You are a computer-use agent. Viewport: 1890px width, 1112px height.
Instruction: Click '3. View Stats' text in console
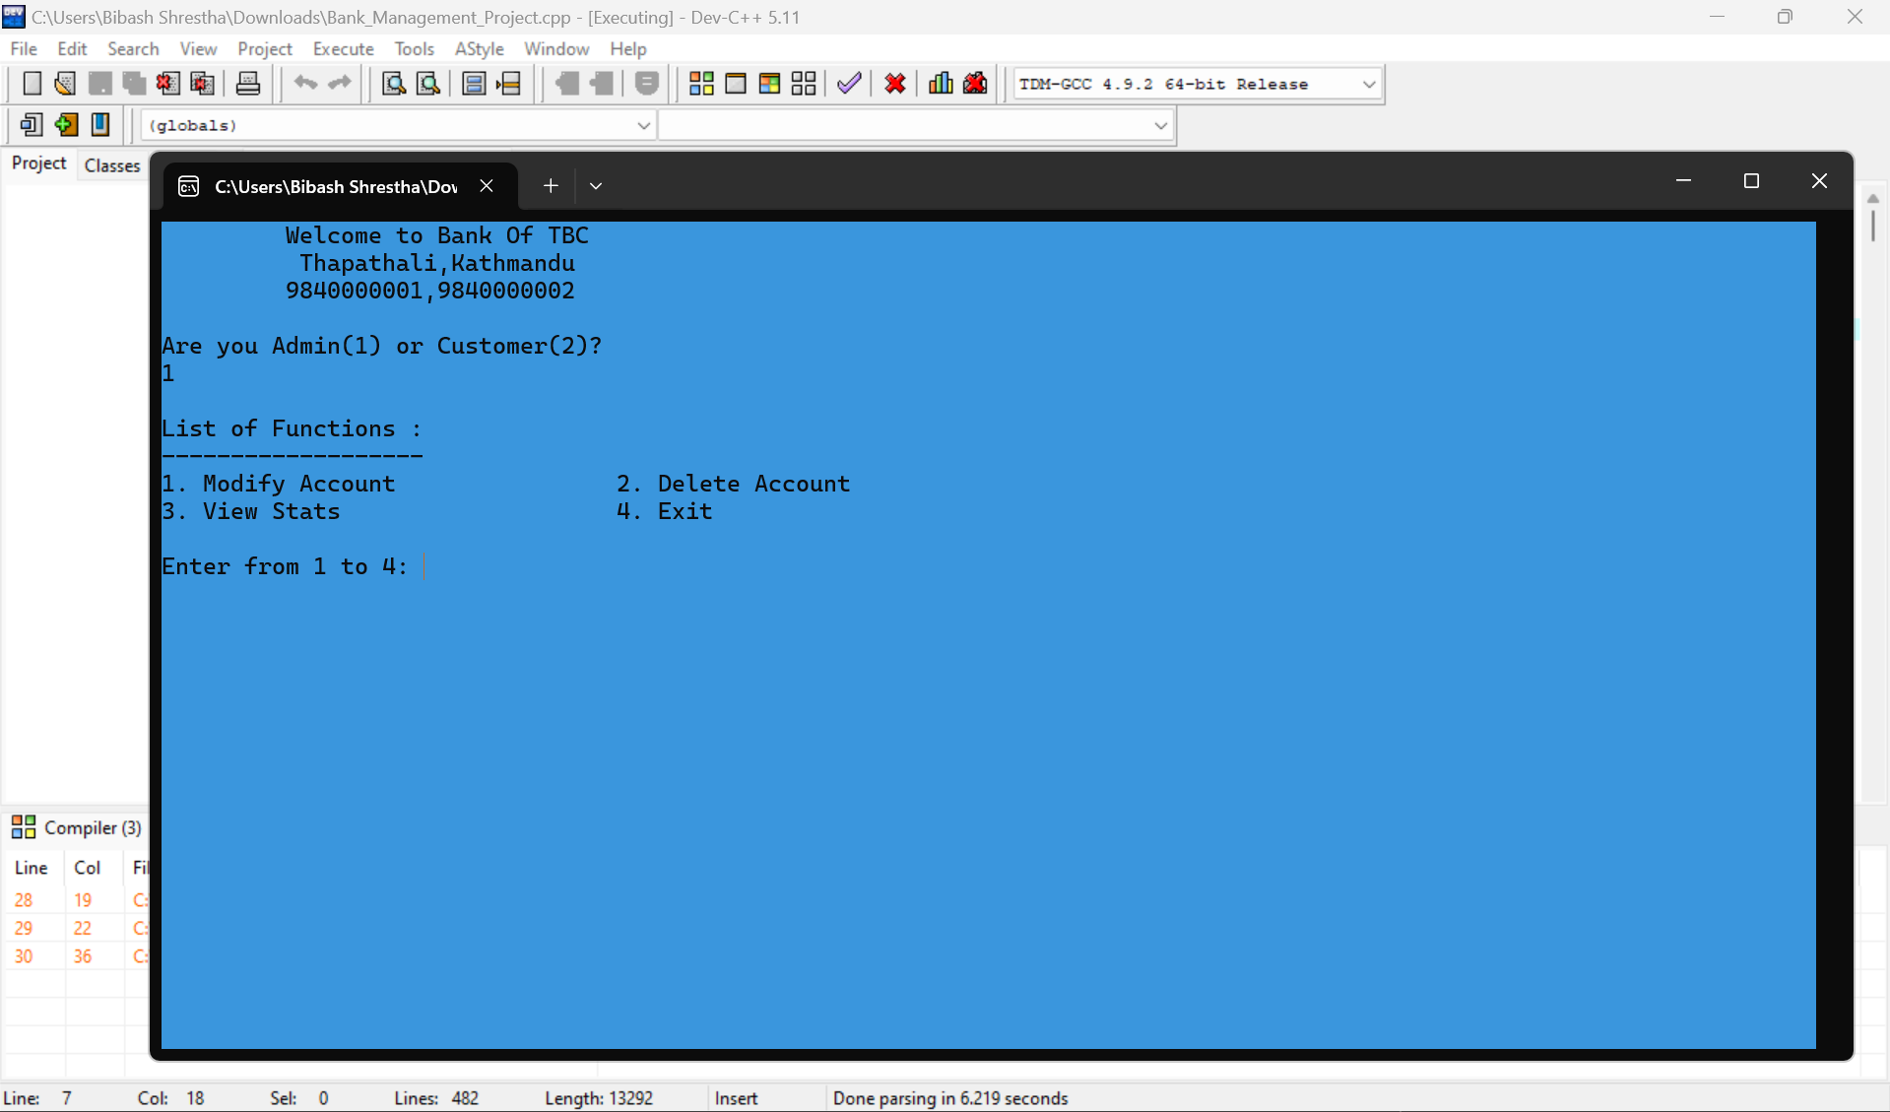[x=251, y=511]
